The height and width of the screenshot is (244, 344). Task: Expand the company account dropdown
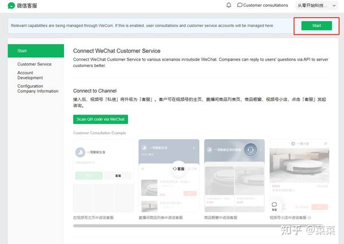coord(316,6)
